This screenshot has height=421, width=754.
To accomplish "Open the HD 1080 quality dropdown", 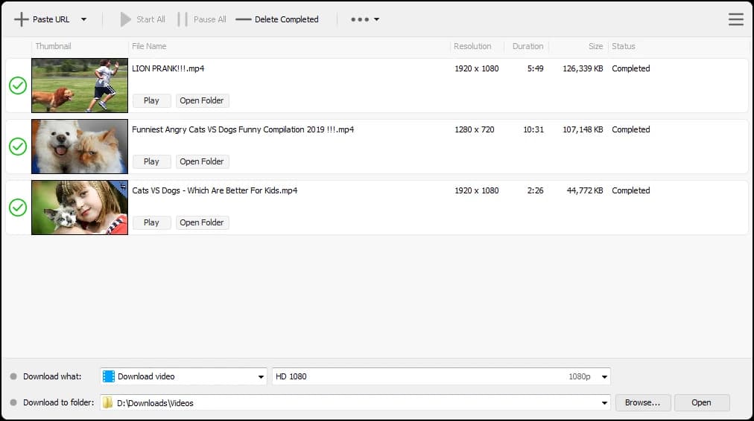I will 441,376.
